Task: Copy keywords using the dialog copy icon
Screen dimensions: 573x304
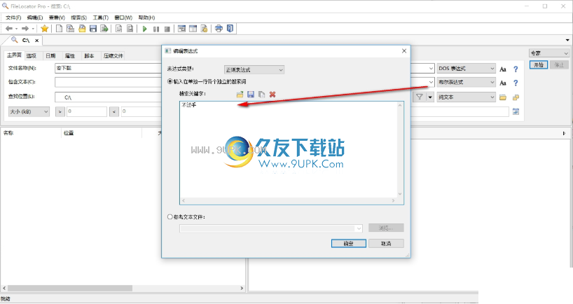Action: (262, 95)
